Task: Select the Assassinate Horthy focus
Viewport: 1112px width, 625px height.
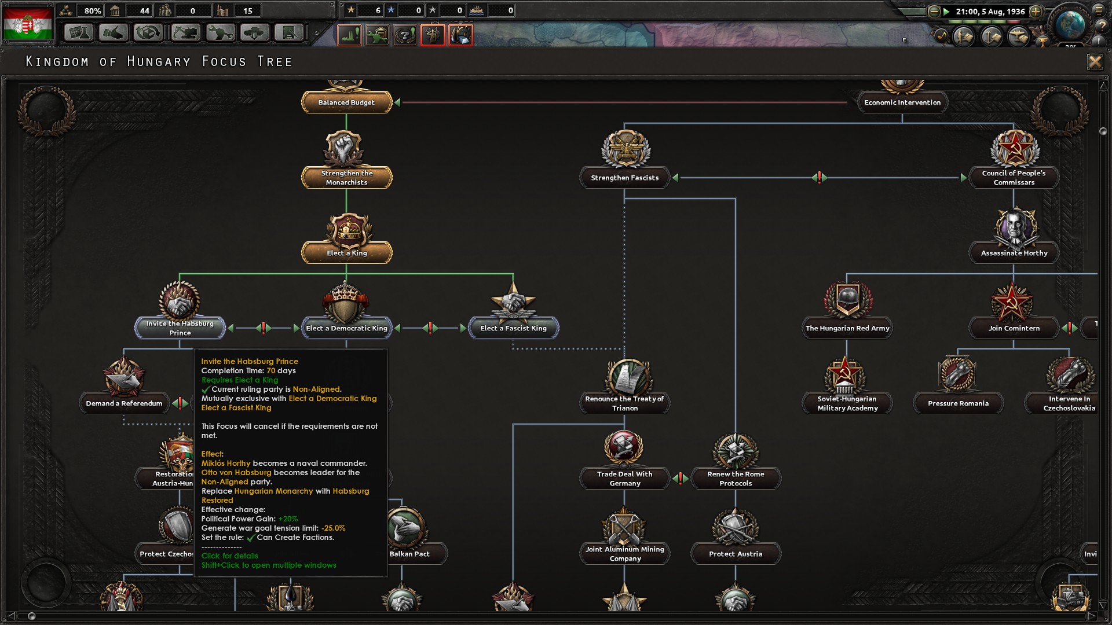Action: (1014, 253)
